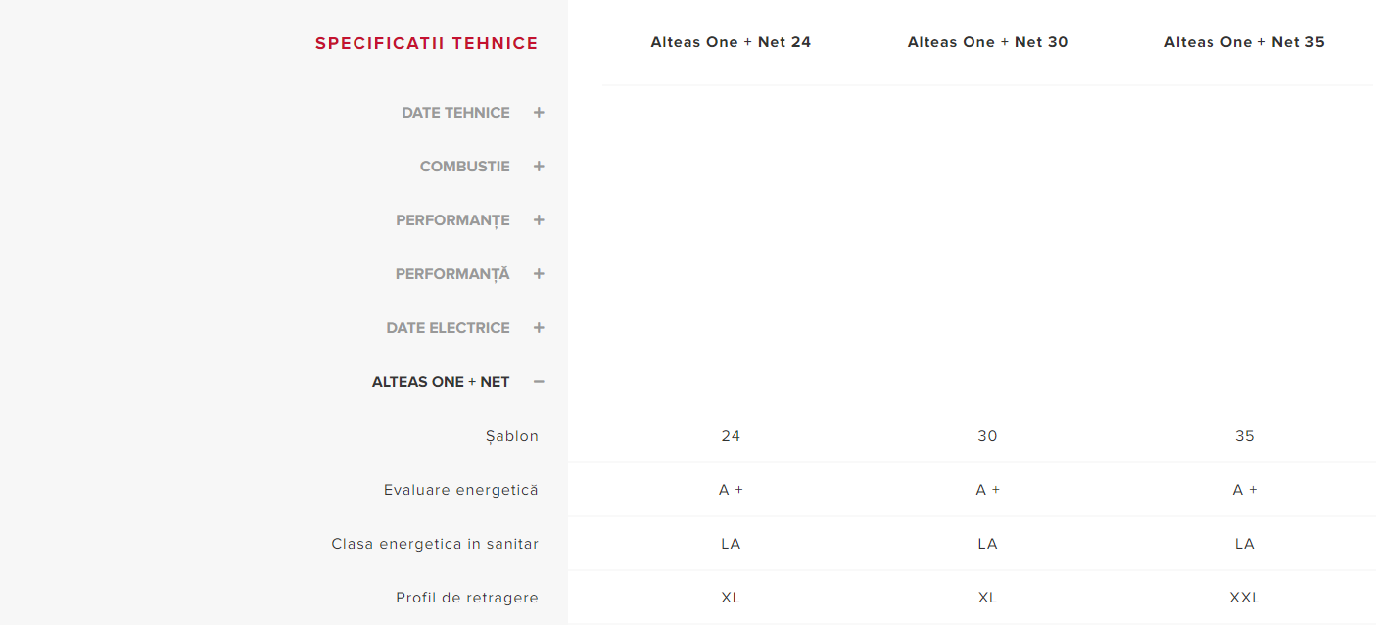This screenshot has height=626, width=1376.
Task: Click the XXL value for Net 35
Action: point(1244,598)
